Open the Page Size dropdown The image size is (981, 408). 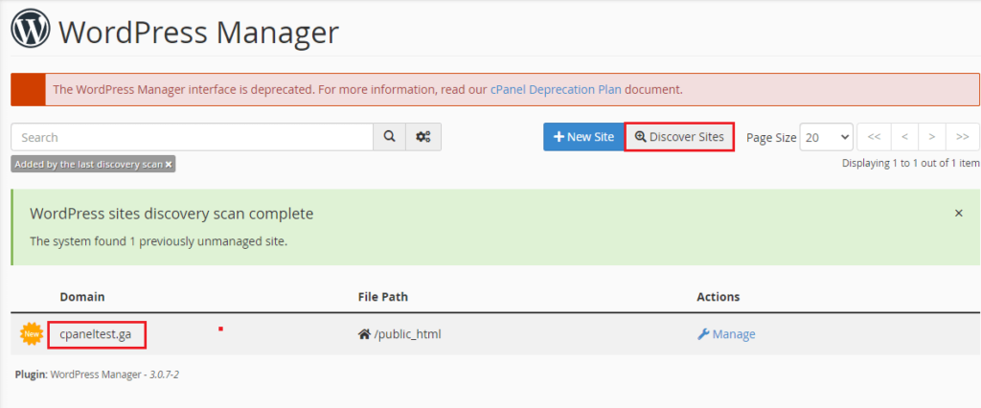point(827,137)
